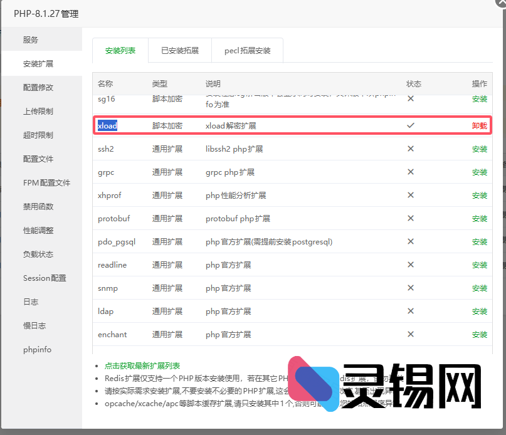Click the × status icon for the enchant extension
Screen dimensions: 506x435
tap(411, 334)
